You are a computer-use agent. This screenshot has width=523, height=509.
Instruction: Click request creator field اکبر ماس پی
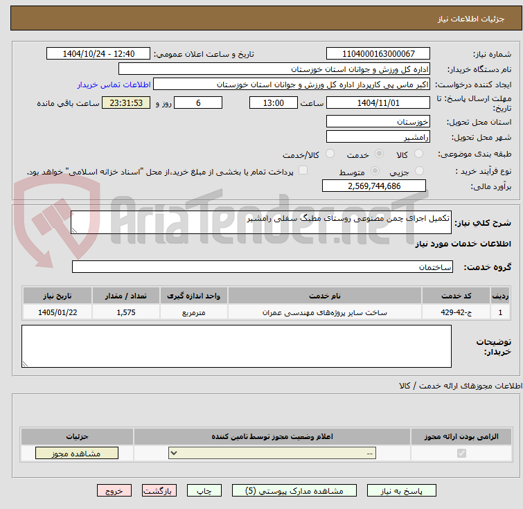coord(292,84)
